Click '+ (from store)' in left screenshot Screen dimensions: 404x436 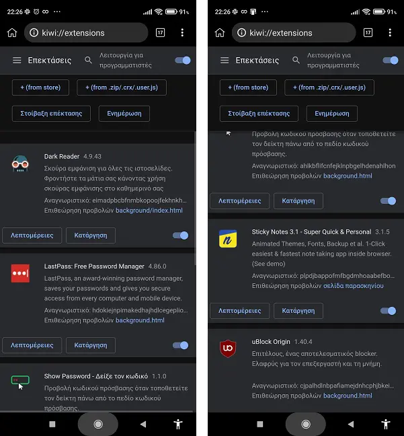coord(40,87)
